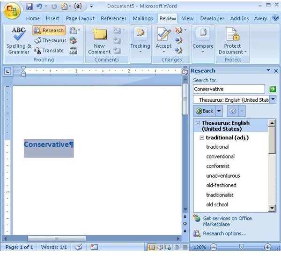
Task: Go to Previous Change icon
Action: (x=179, y=40)
